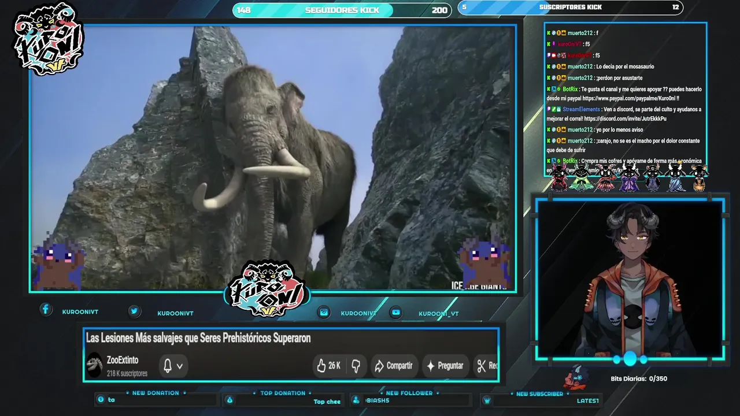The height and width of the screenshot is (416, 740).
Task: Click the chat message 'Lo decia por el mosasaurio'
Action: point(625,66)
